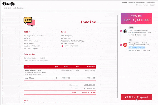Click the red Invoice heading
Screen dimensions: 158x105
click(88, 22)
